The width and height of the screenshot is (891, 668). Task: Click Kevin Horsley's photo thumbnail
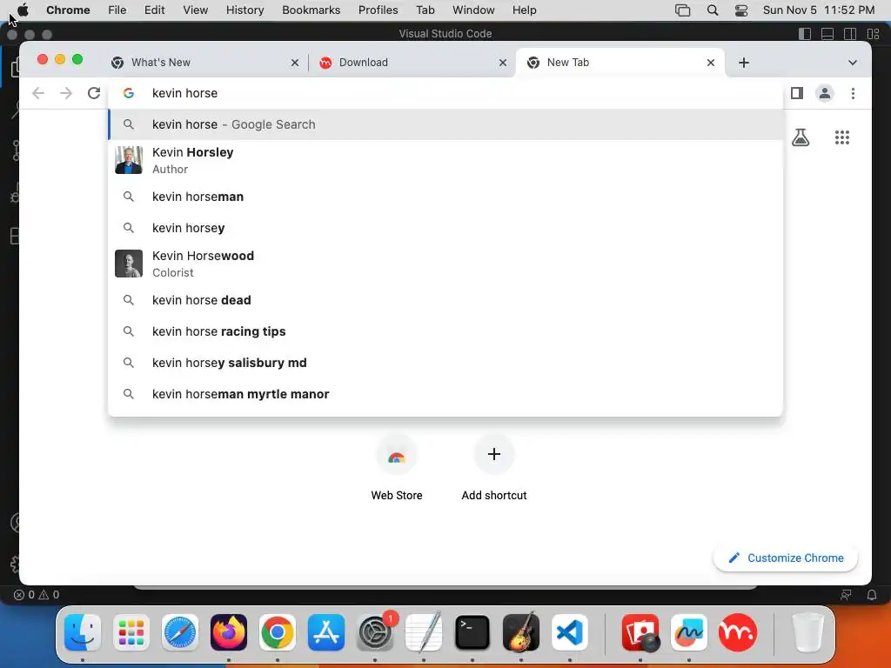(129, 160)
